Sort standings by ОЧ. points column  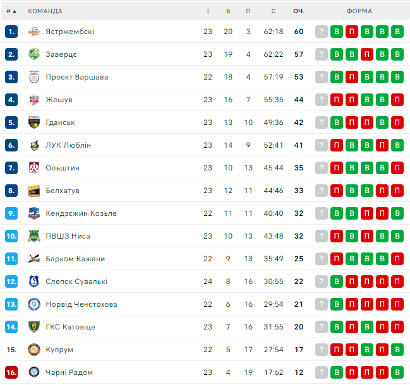(299, 11)
